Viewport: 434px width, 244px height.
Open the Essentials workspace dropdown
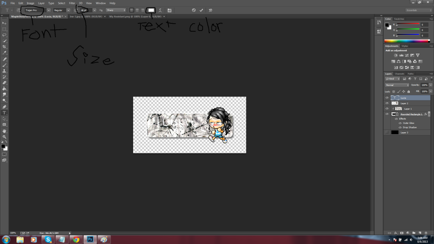point(418,10)
